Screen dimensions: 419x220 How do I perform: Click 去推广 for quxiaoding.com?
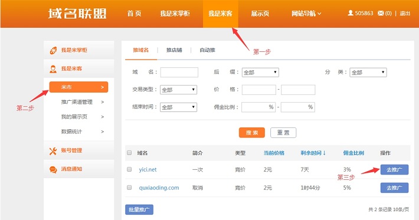click(x=394, y=188)
